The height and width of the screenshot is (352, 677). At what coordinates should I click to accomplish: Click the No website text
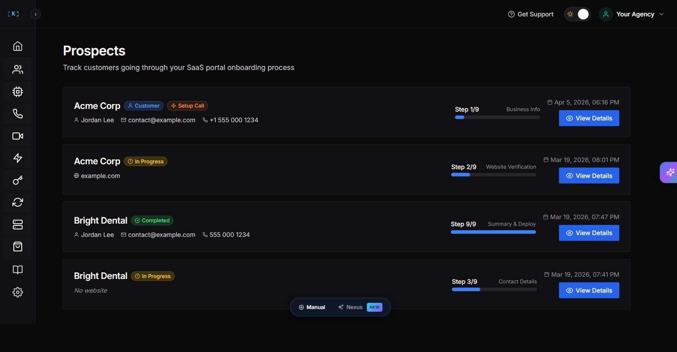(x=91, y=290)
